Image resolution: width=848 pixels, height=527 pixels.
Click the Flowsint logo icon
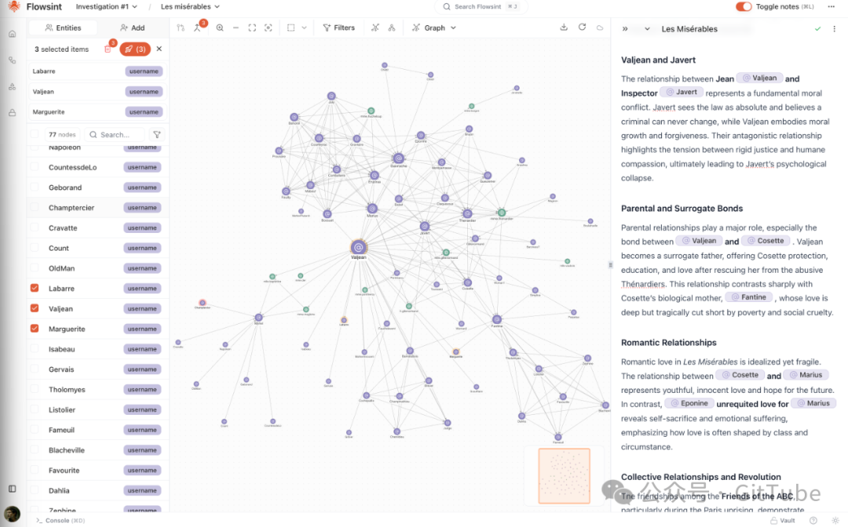click(x=14, y=6)
